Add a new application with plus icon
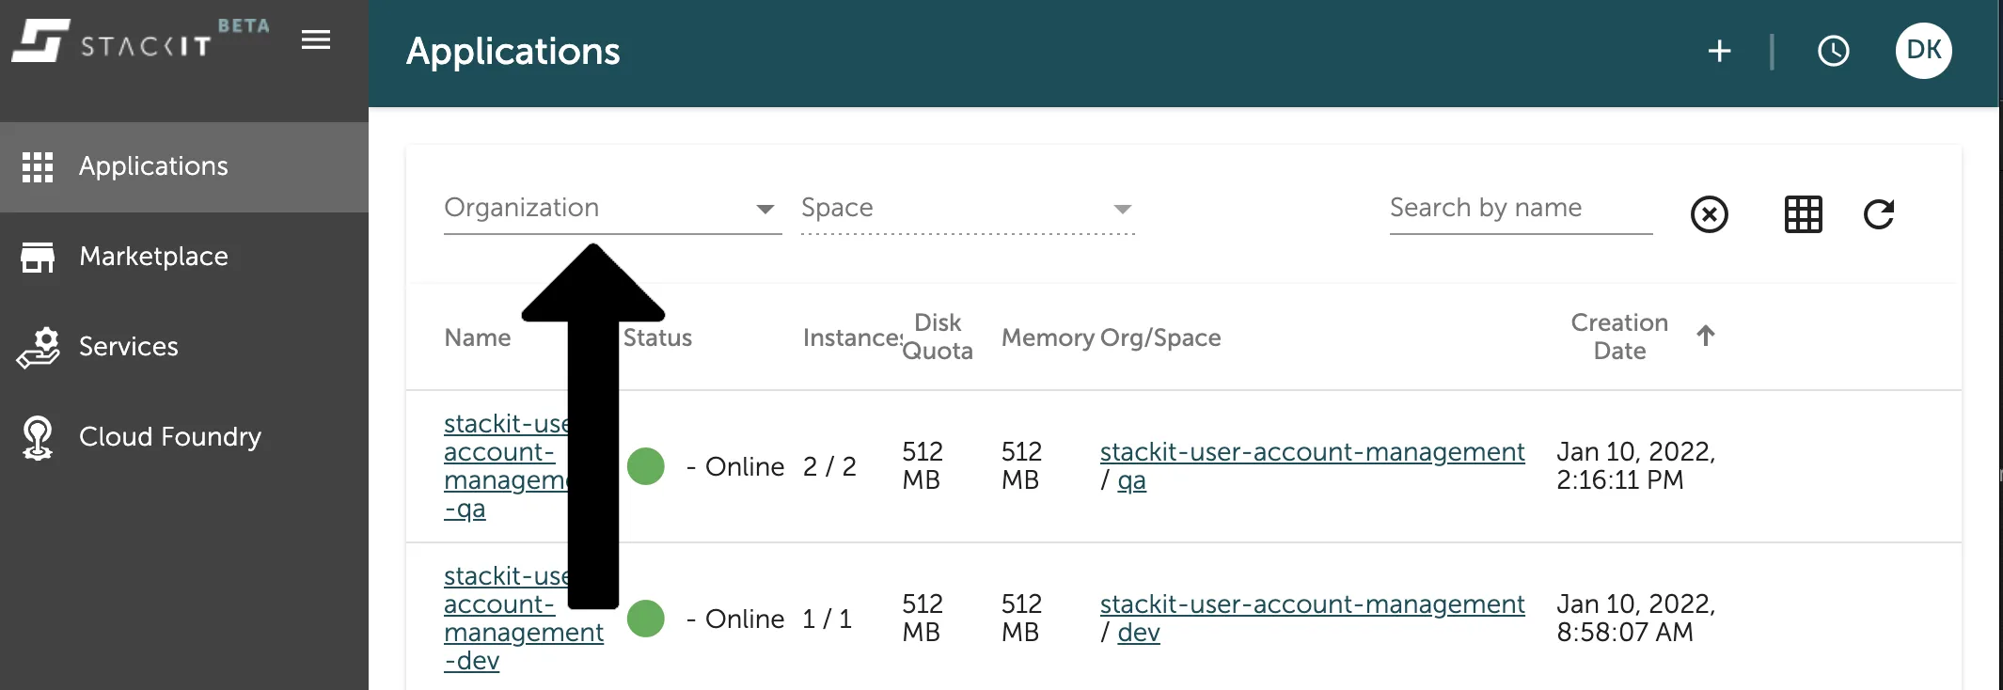 click(1719, 51)
